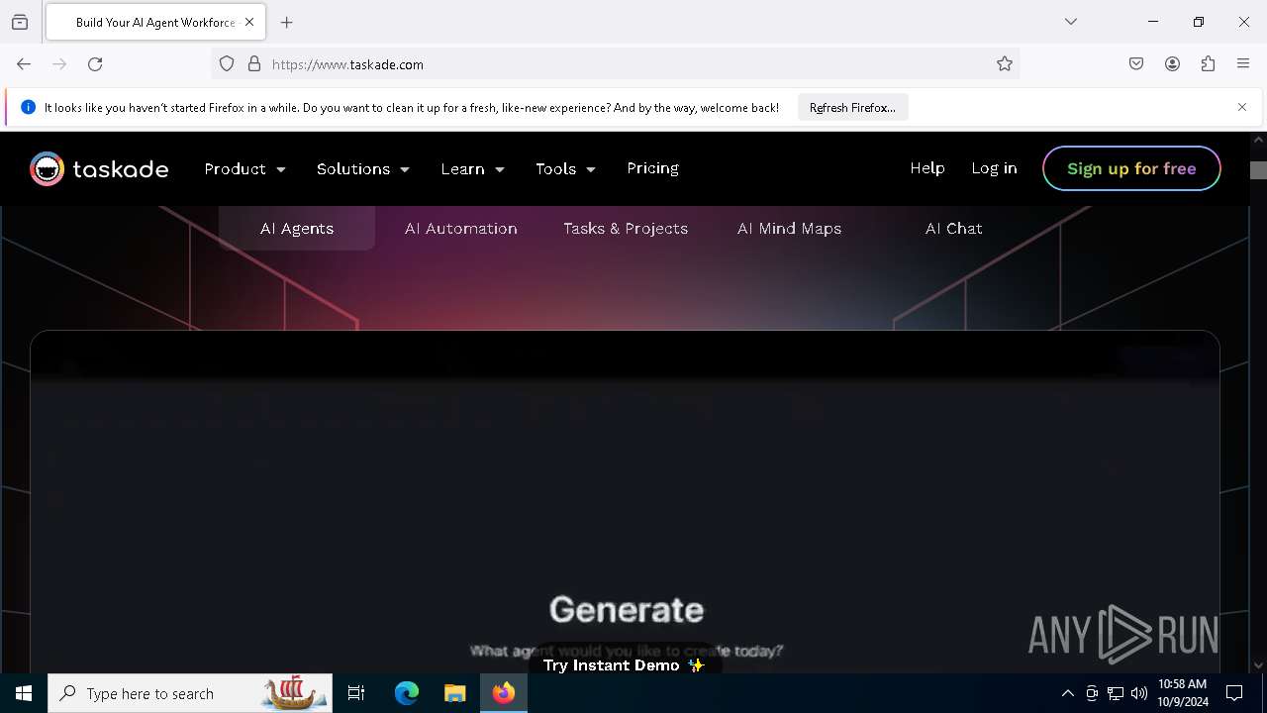Viewport: 1267px width, 713px height.
Task: Click the taskbar clock and date
Action: click(1183, 693)
